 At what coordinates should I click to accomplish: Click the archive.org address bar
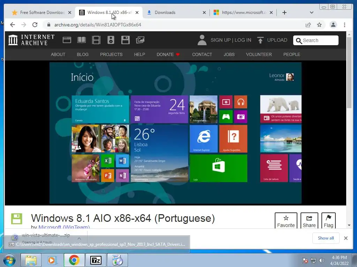pos(175,25)
